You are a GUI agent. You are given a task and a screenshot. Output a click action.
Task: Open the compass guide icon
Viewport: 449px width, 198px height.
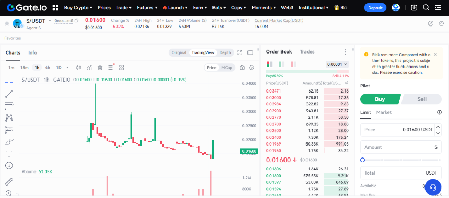click(x=431, y=23)
